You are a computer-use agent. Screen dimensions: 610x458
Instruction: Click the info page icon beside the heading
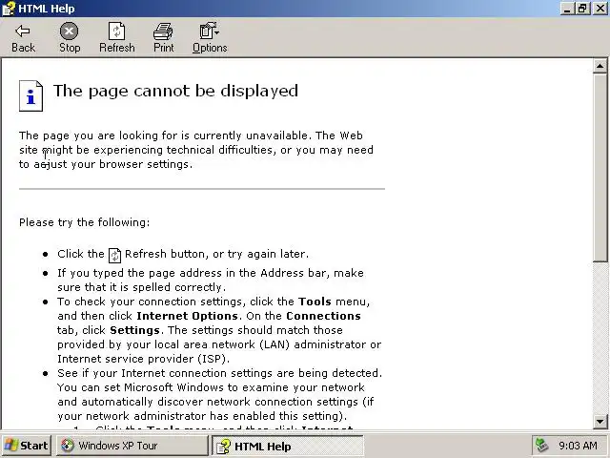[x=30, y=95]
